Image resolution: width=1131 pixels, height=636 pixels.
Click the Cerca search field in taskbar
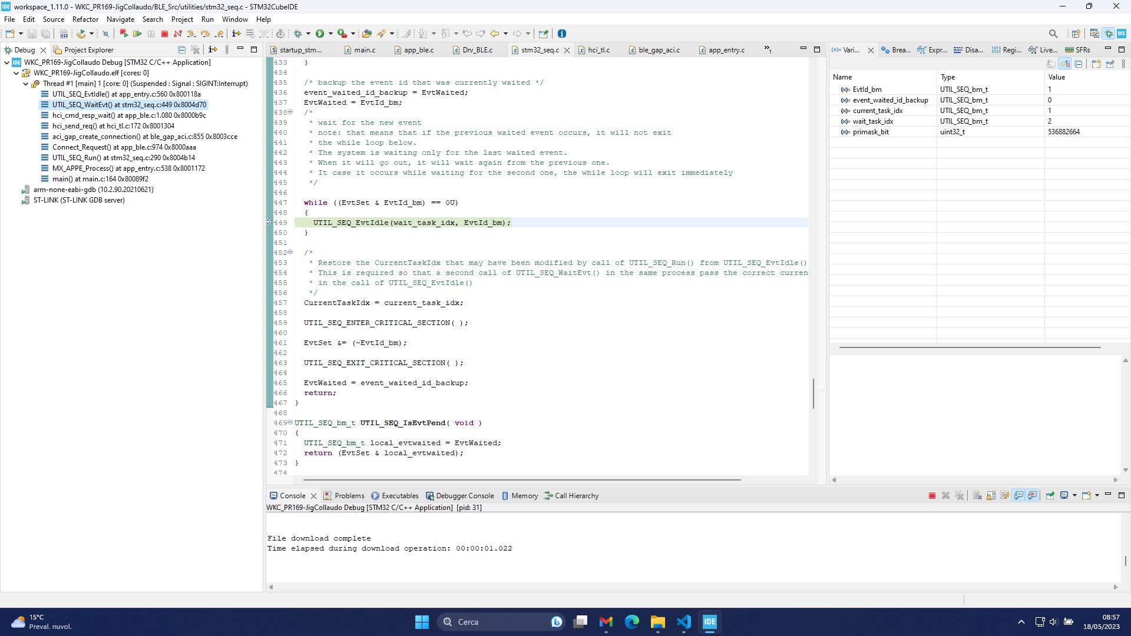point(501,621)
